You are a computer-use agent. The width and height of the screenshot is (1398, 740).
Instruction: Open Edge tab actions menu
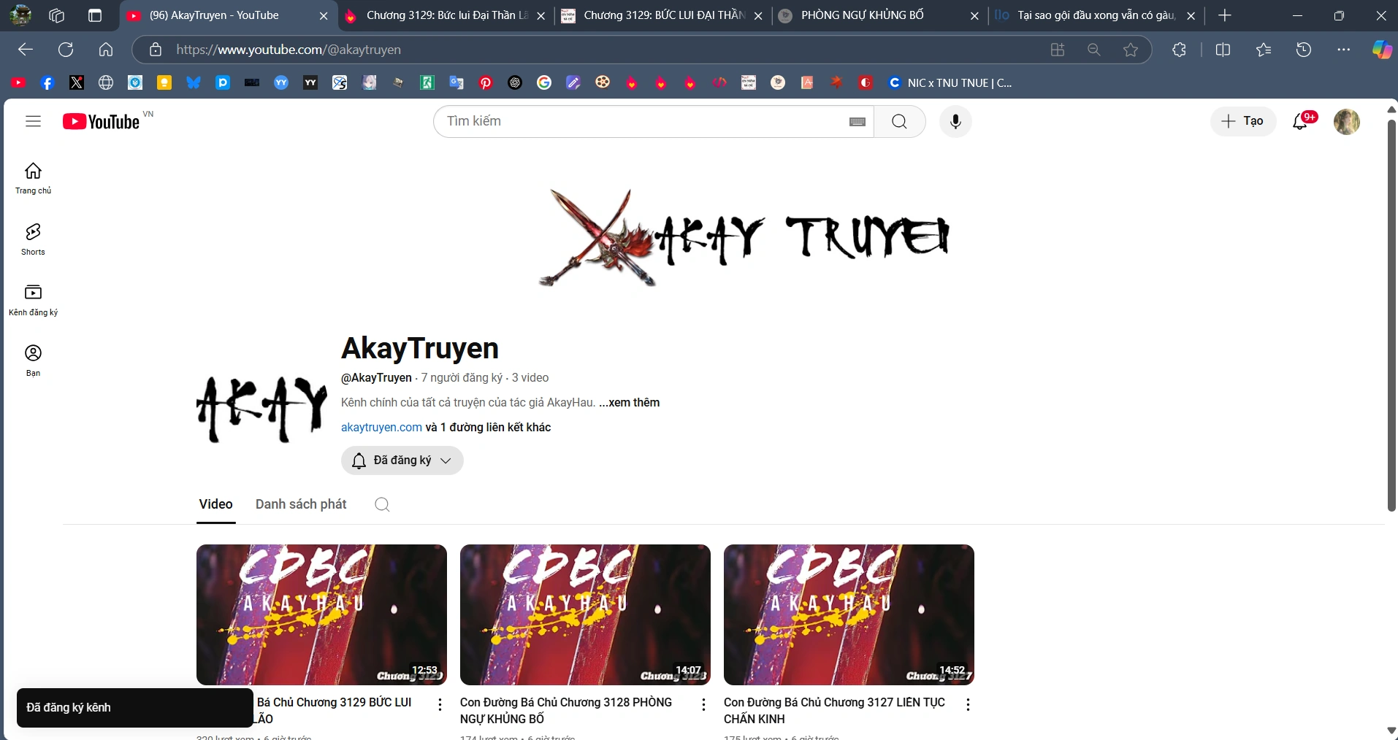95,15
